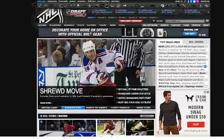
Task: Click red Shop button in ad
Action: click(x=196, y=125)
